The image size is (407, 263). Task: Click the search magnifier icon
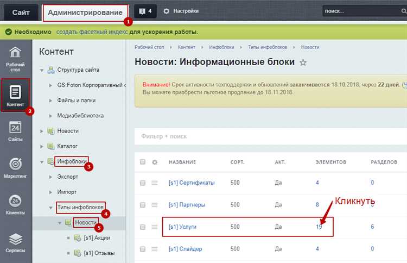click(404, 11)
